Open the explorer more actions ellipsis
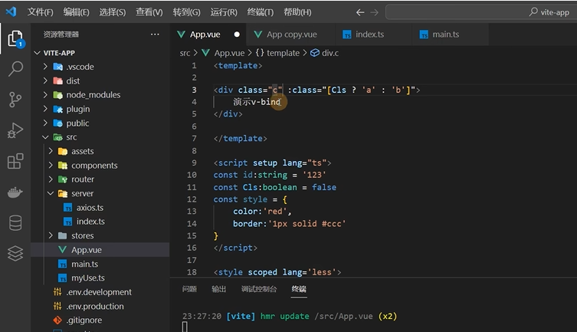This screenshot has height=332, width=577. [155, 35]
